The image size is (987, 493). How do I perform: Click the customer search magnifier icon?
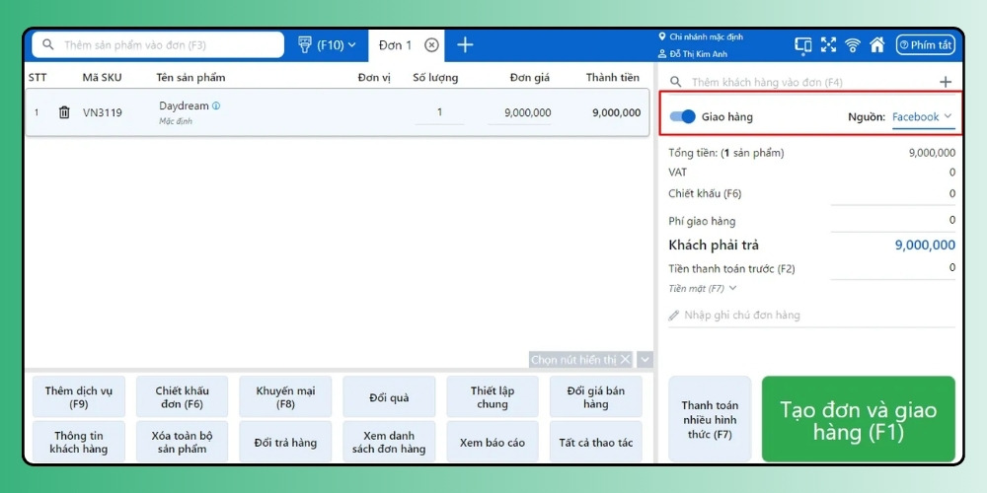675,83
